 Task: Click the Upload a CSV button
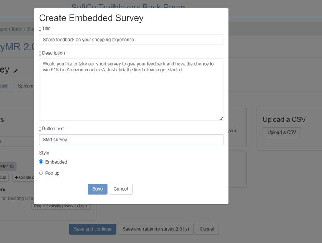[x=282, y=132]
